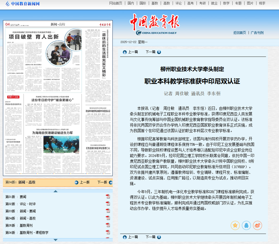Download PDF of 第03版 新闻·要闻
This screenshot has width=279, height=244.
tap(108, 211)
